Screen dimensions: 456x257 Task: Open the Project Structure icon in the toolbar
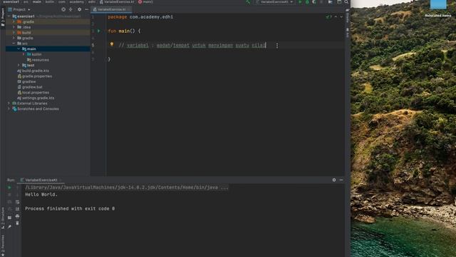(331, 2)
